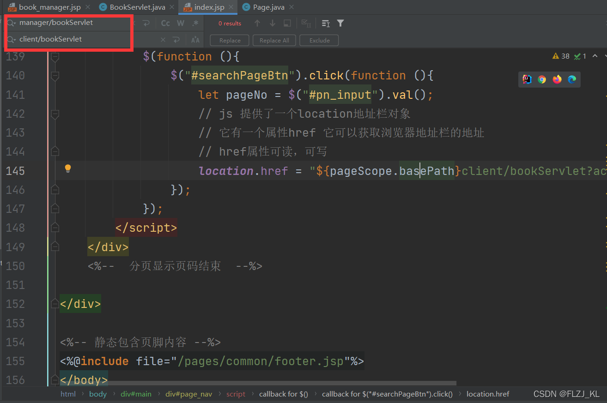
Task: Open replace history dropdown in replace field
Action: 12,40
